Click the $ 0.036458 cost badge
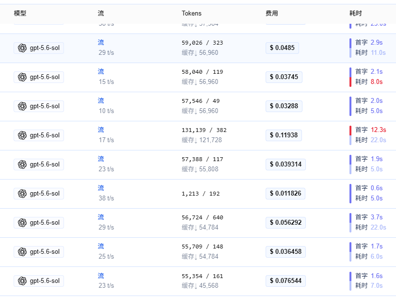This screenshot has width=396, height=297. point(285,251)
